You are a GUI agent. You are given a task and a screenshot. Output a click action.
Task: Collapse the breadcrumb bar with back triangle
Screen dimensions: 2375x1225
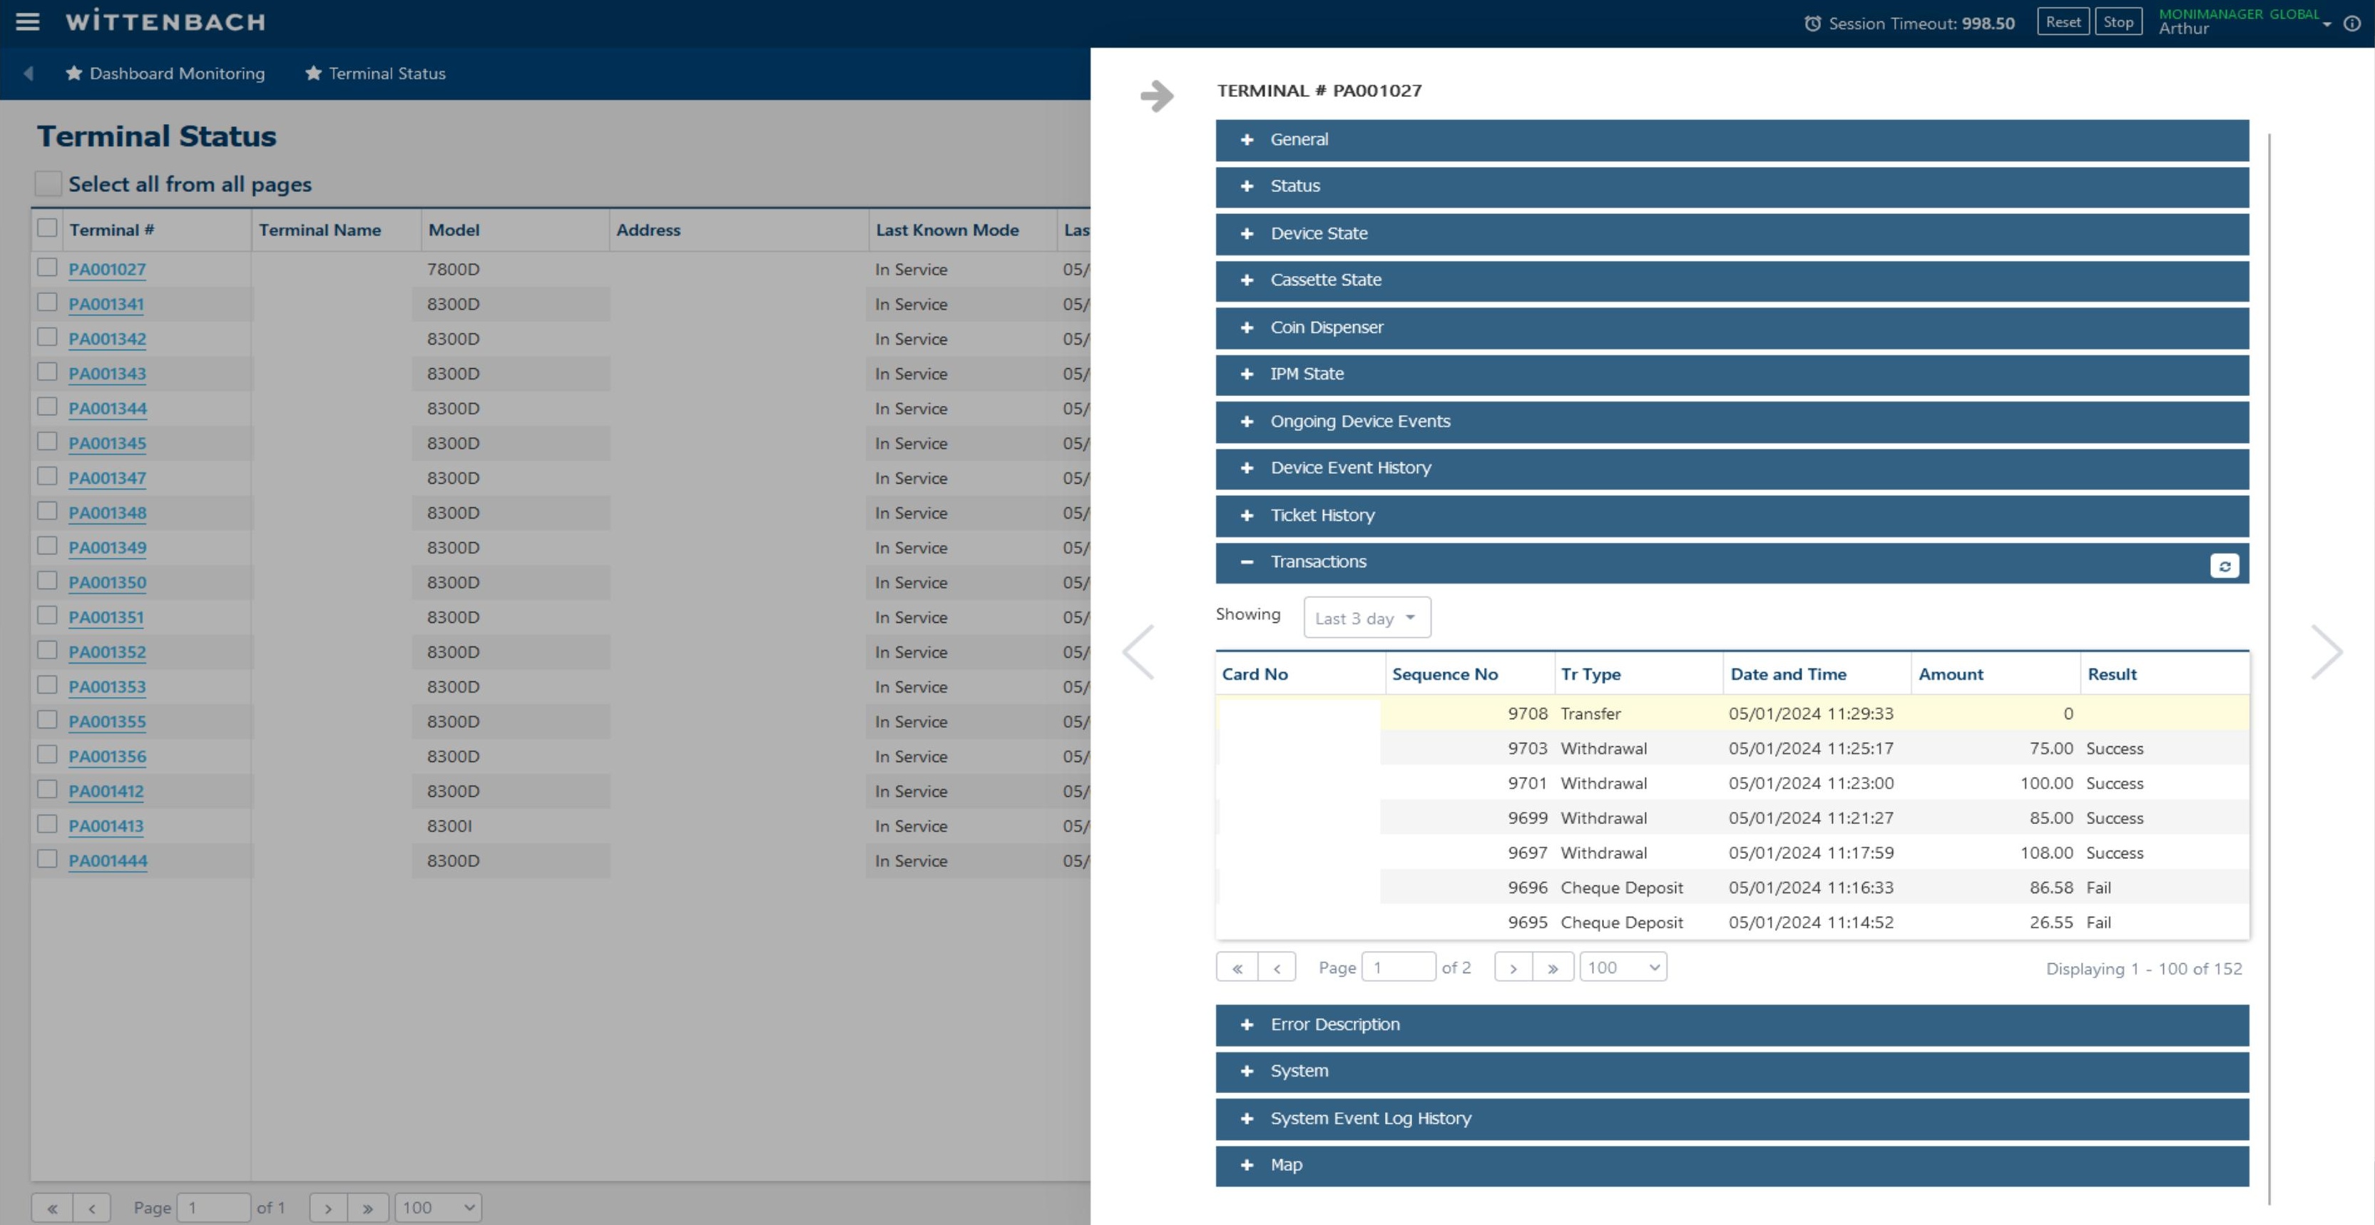[x=29, y=73]
